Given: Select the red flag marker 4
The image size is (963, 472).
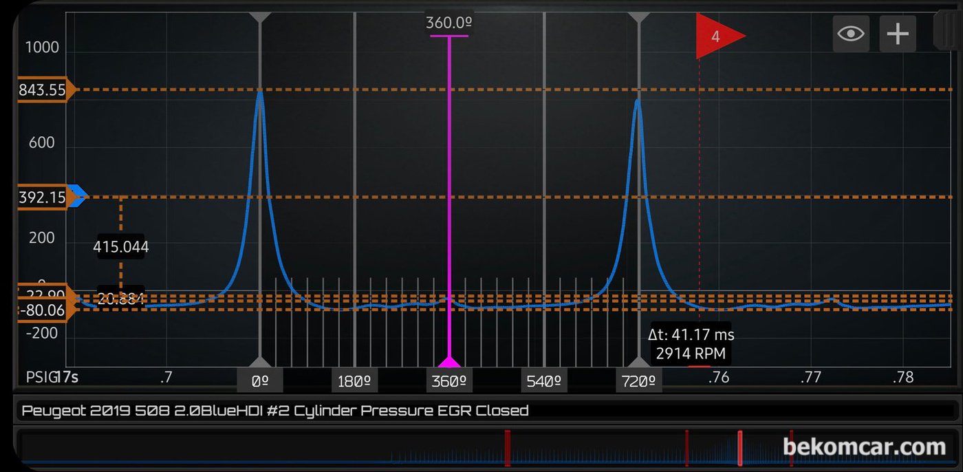Looking at the screenshot, I should (719, 36).
